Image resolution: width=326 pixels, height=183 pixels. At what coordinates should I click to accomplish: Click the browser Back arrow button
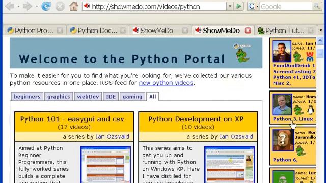point(10,6)
